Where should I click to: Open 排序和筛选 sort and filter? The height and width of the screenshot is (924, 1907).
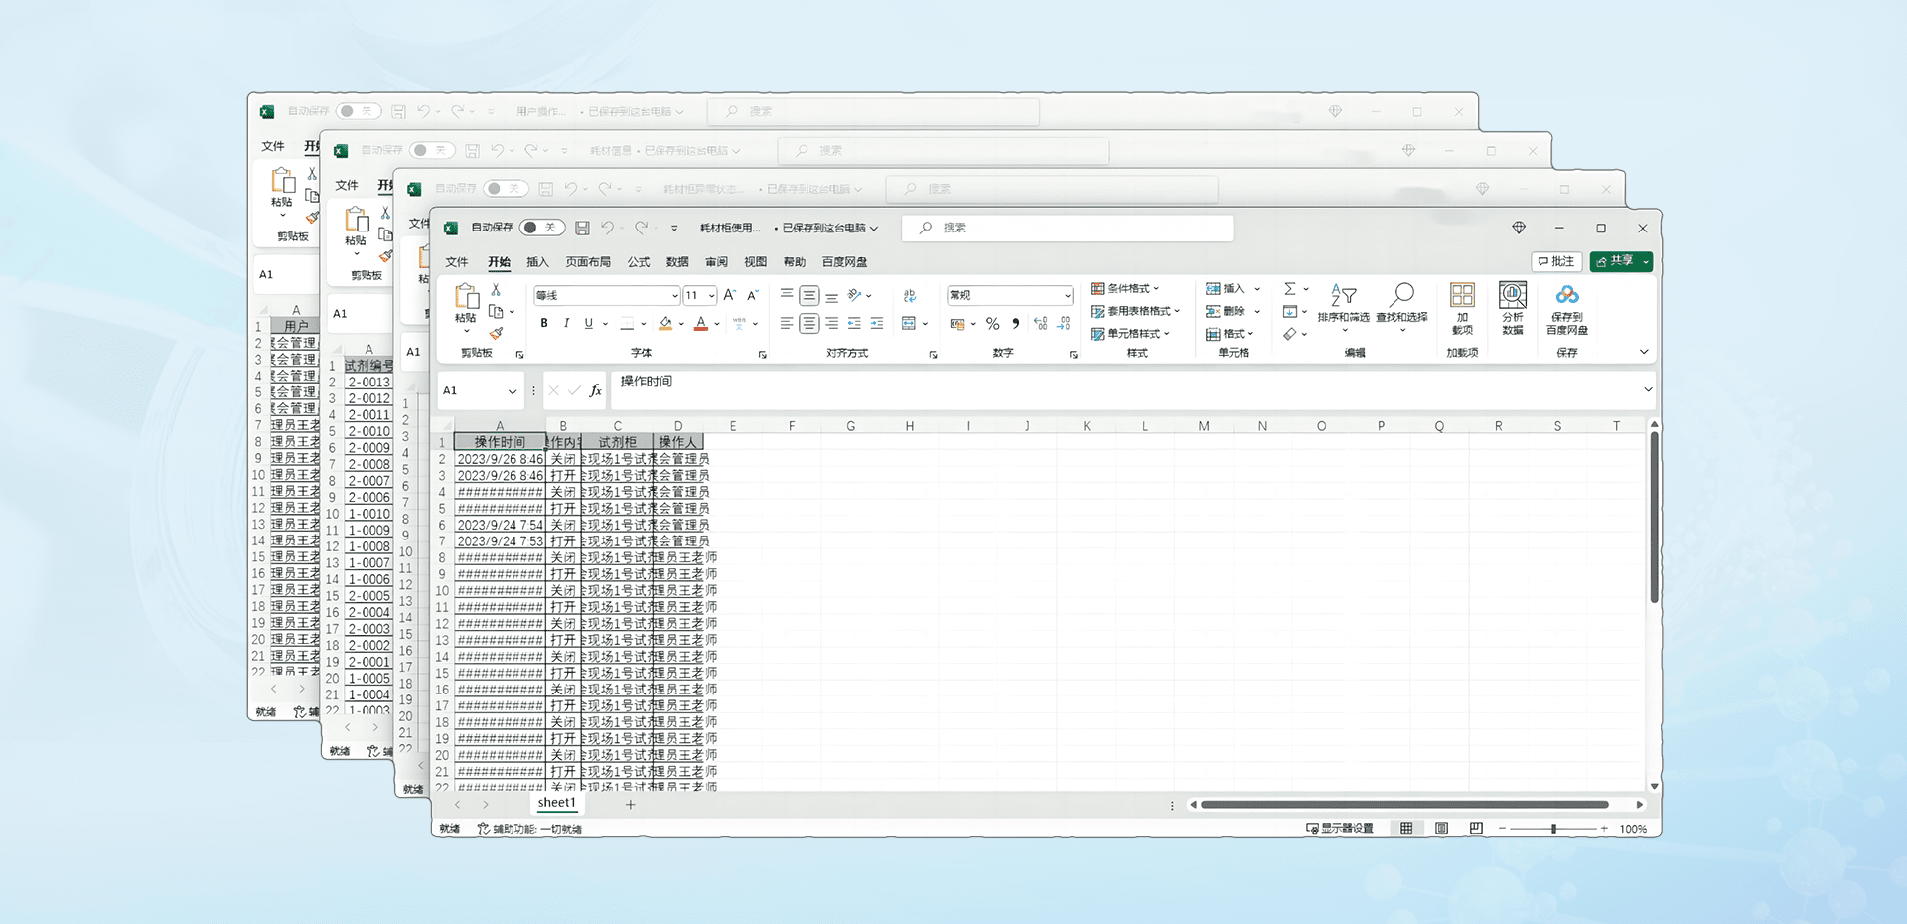[1343, 305]
